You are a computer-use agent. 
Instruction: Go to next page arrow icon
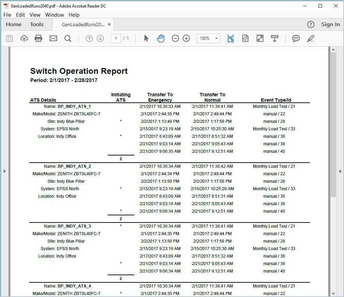(100, 38)
